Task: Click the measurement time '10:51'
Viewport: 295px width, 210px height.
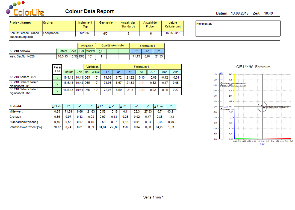Action: click(79, 90)
